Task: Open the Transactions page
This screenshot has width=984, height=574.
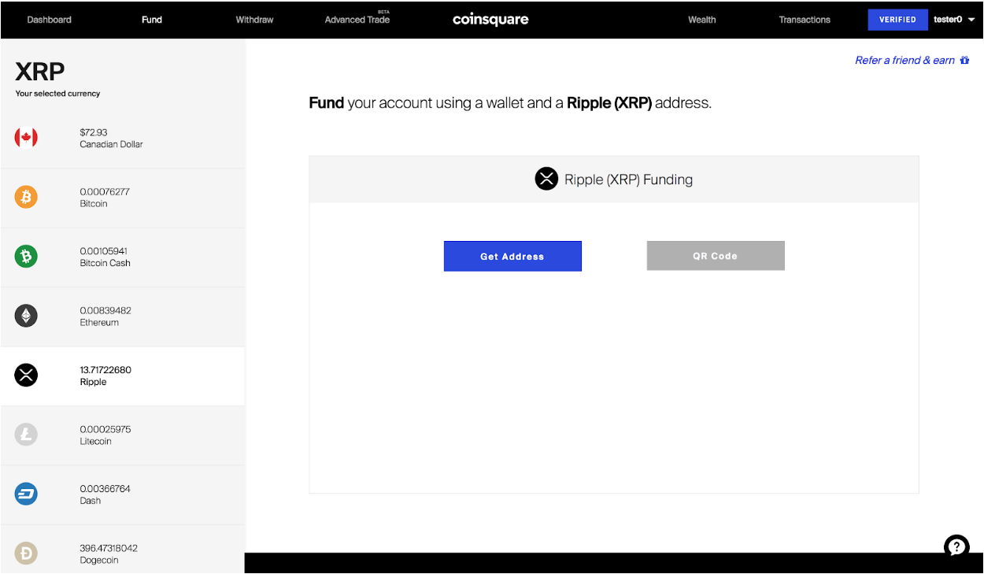Action: click(805, 20)
